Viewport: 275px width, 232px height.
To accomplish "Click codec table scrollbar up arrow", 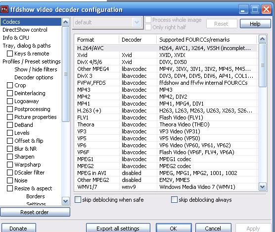I will coord(262,39).
